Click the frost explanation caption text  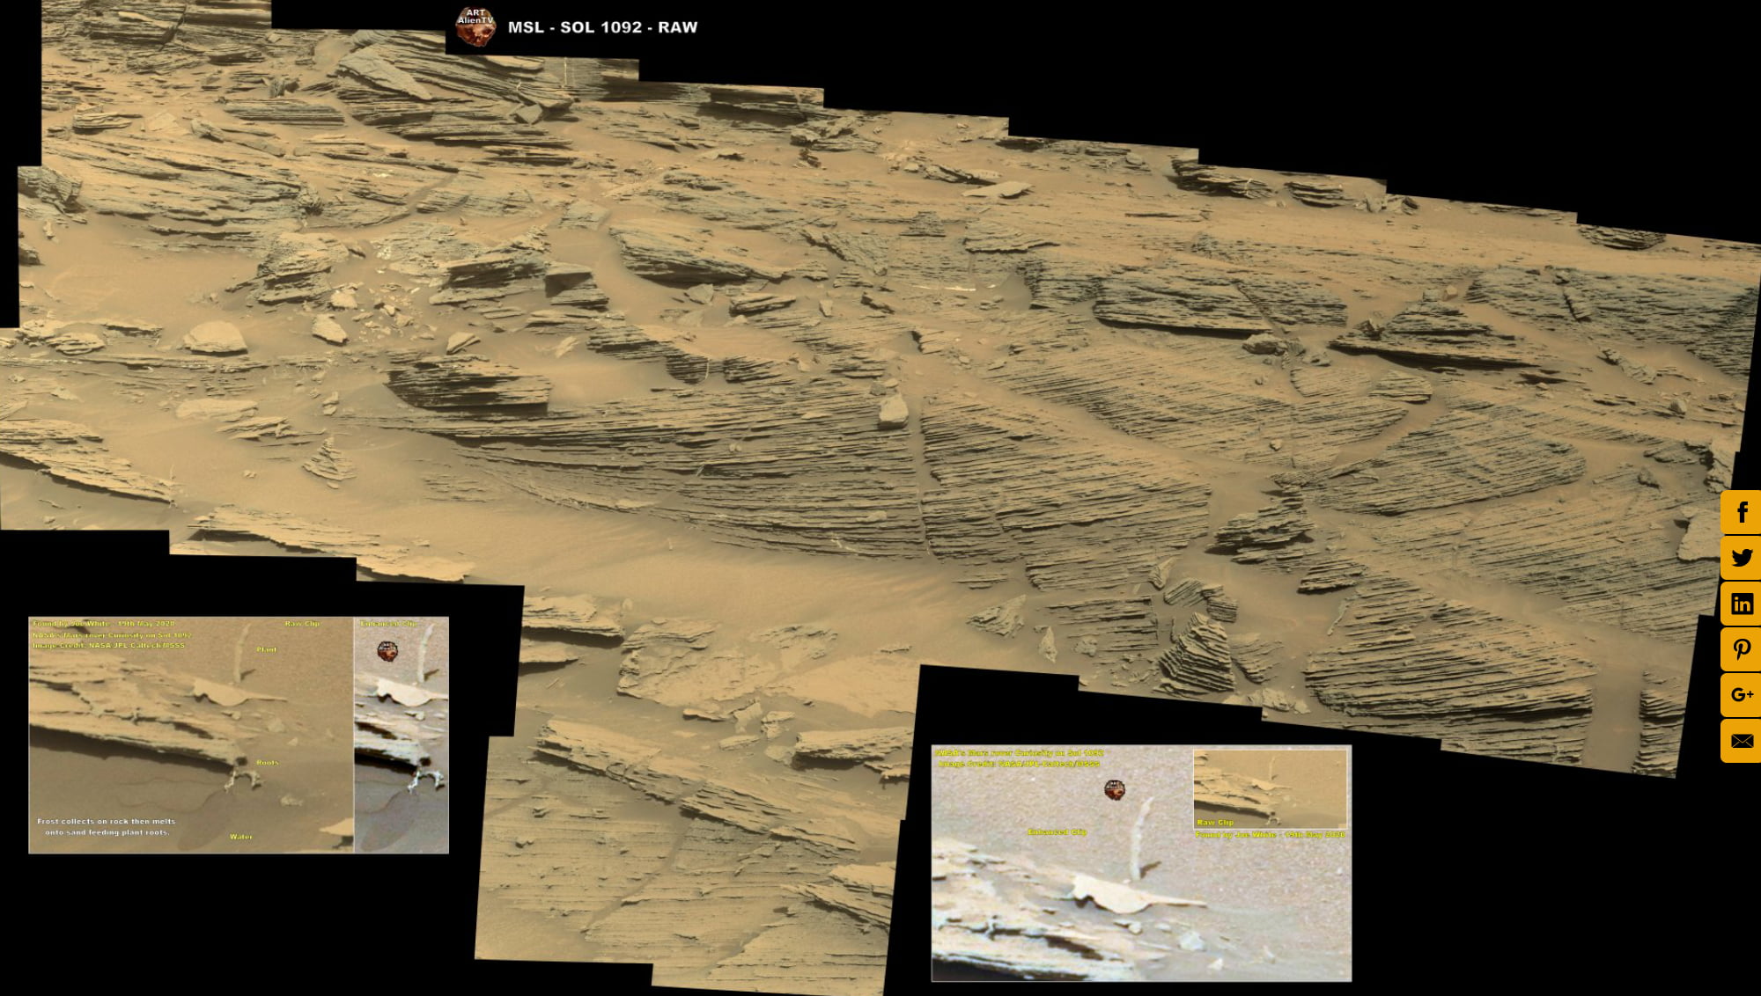(106, 825)
